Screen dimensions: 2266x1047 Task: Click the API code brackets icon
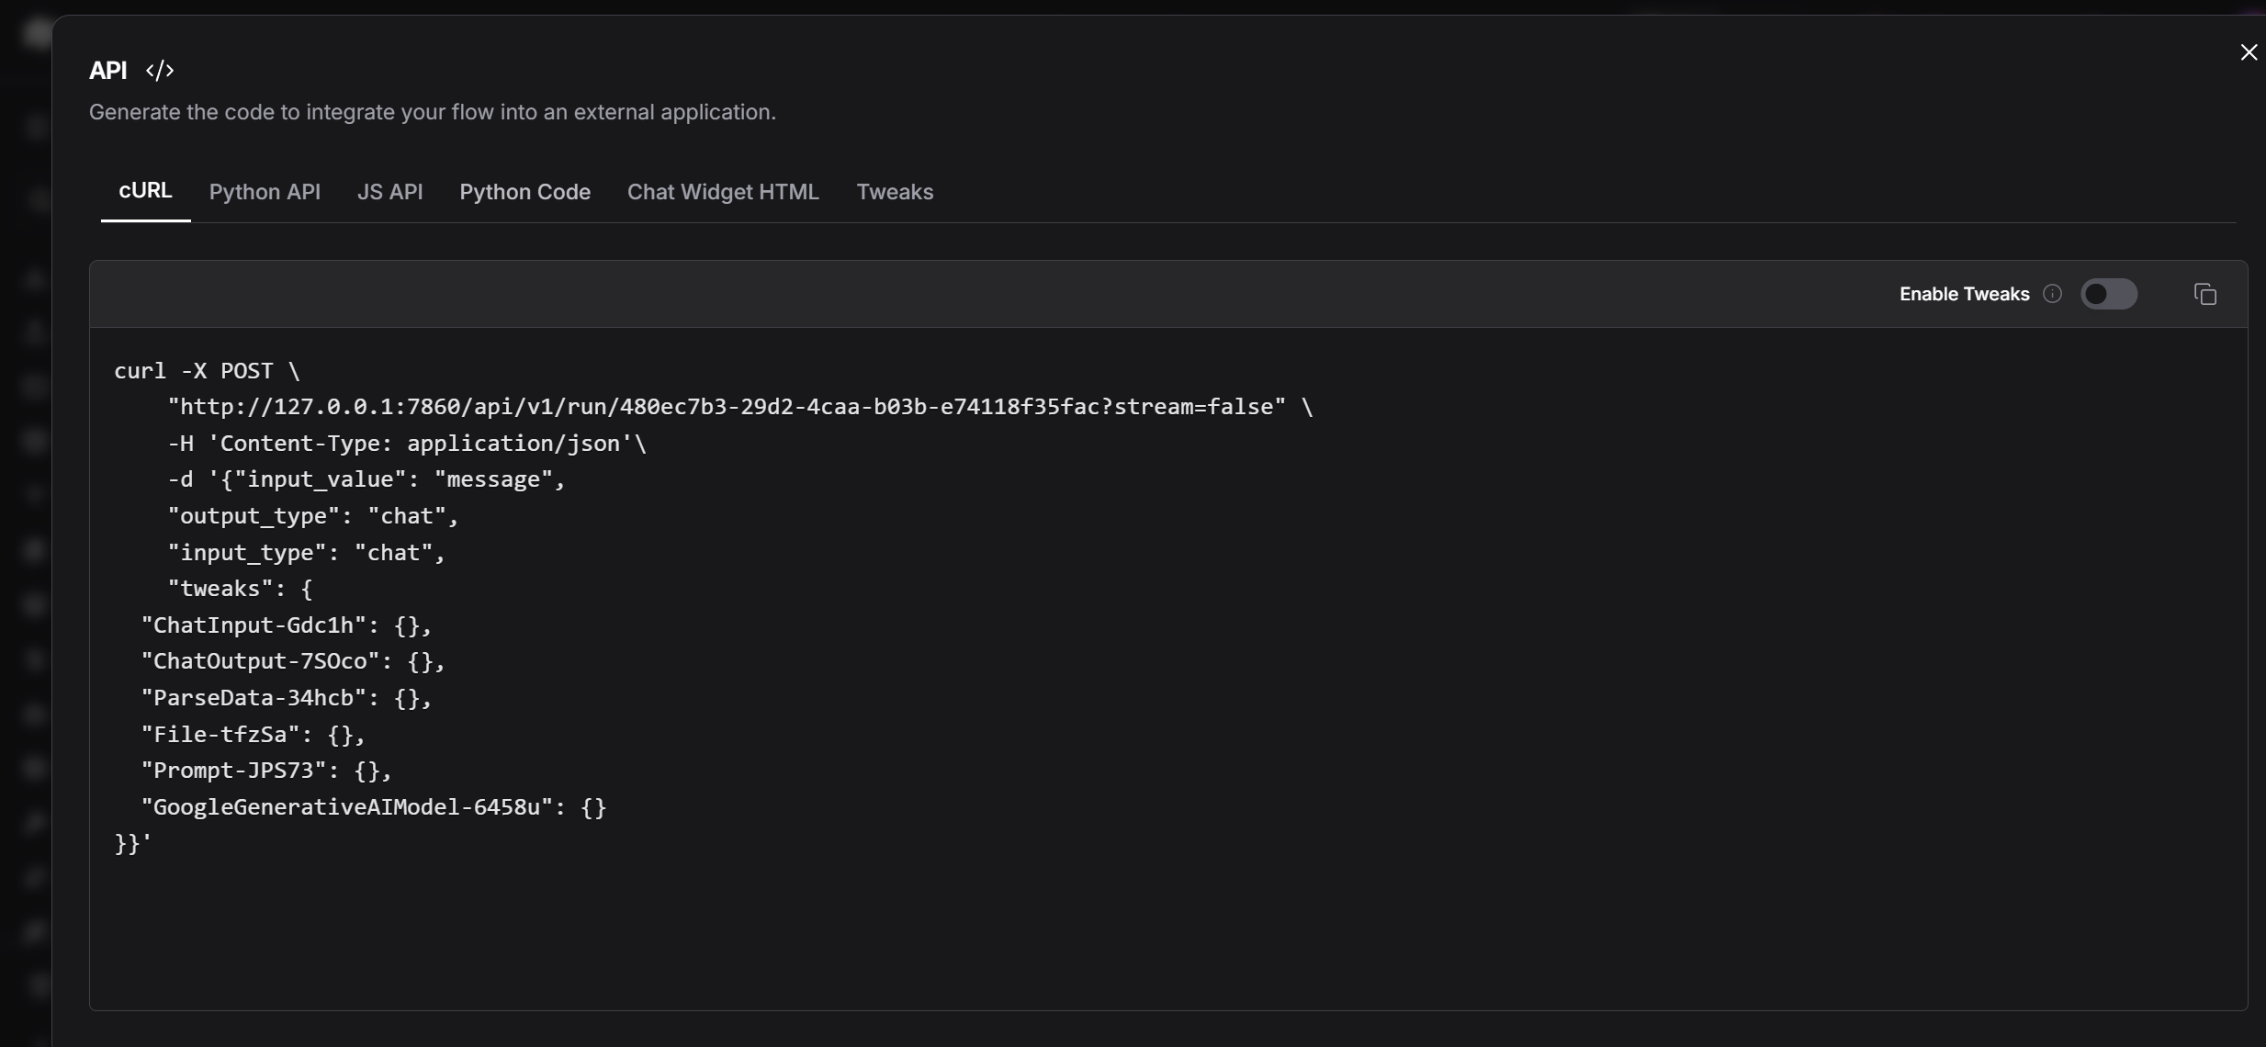pyautogui.click(x=160, y=71)
